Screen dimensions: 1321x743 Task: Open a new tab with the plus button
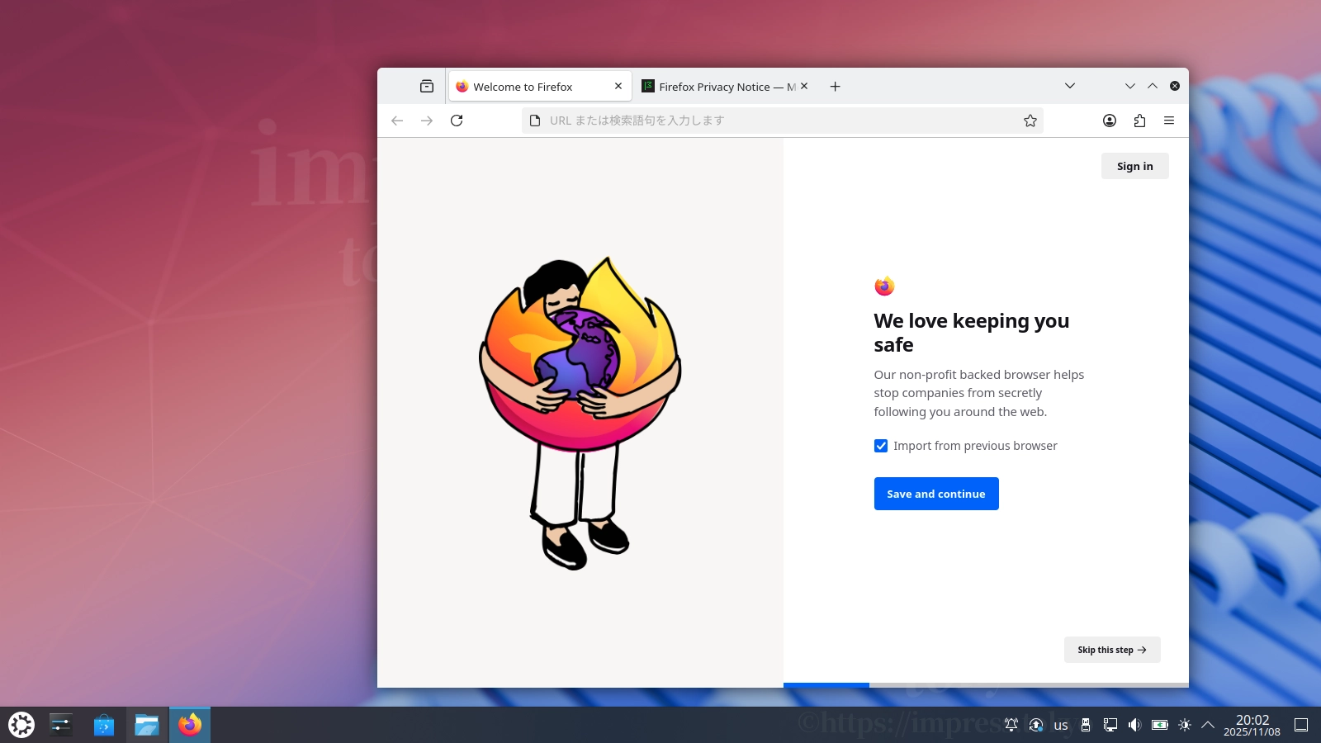(x=836, y=87)
